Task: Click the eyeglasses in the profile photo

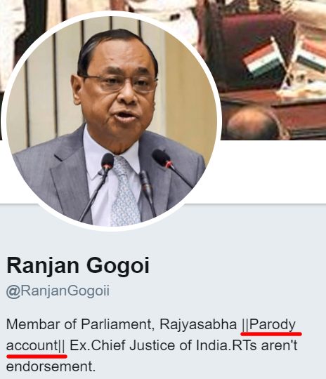Action: pos(119,84)
